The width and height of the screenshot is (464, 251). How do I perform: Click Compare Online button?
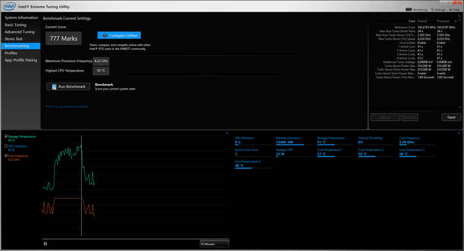pyautogui.click(x=119, y=35)
